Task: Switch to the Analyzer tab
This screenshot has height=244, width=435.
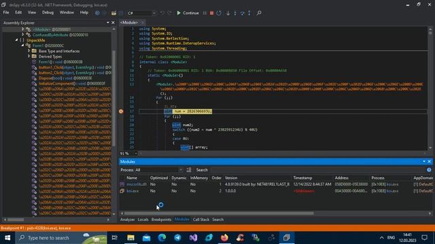Action: coord(128,220)
